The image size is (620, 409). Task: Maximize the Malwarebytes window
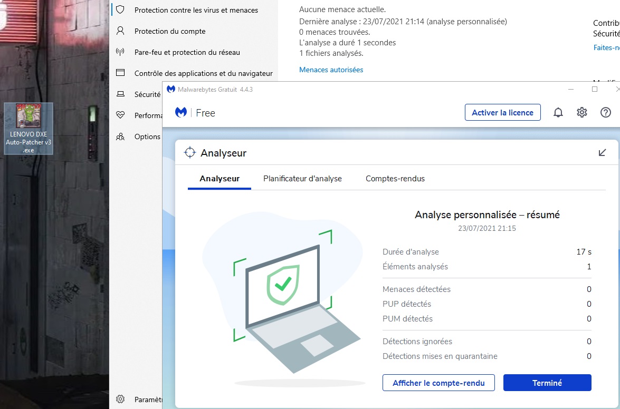594,89
